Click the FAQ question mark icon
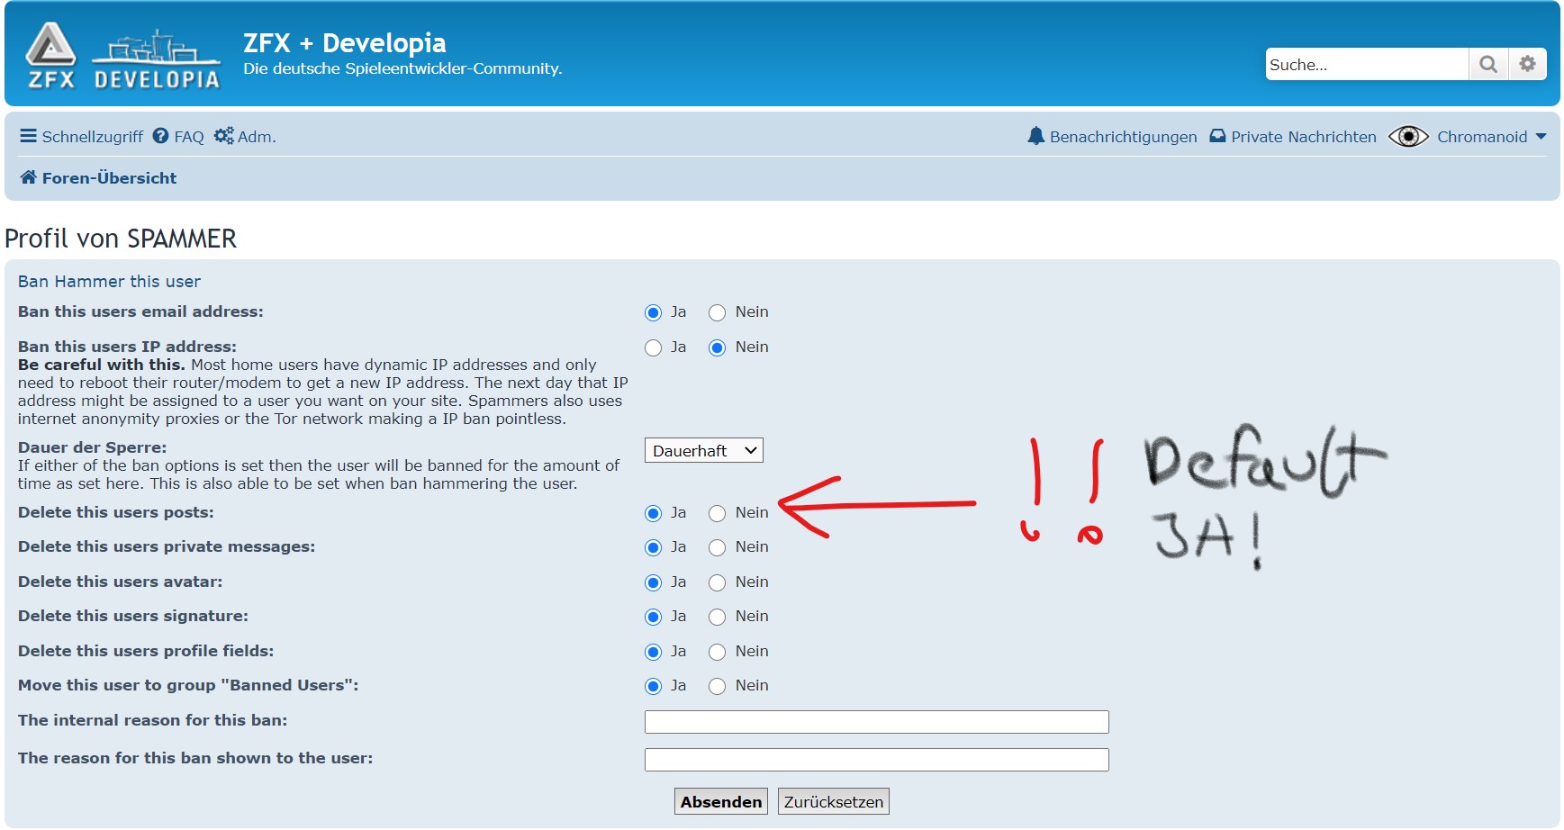Screen dimensions: 1564x830 pyautogui.click(x=161, y=136)
